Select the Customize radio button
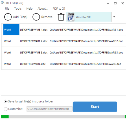127x120 pixels. click(x=6, y=109)
